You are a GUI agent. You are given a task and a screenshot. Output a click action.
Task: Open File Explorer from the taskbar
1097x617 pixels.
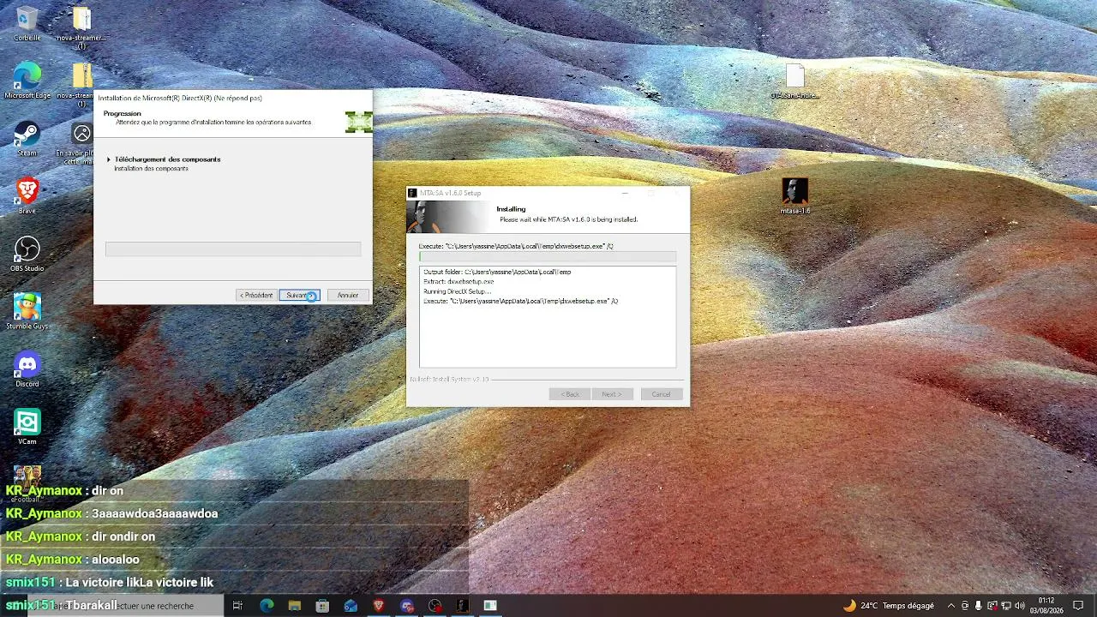[294, 606]
